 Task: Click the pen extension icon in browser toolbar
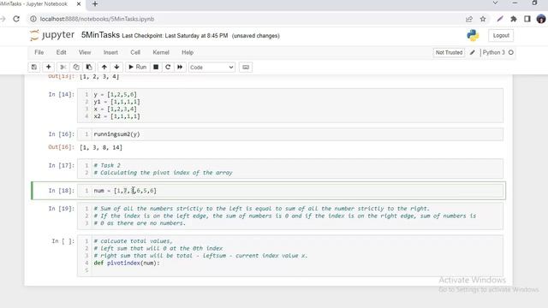[500, 19]
